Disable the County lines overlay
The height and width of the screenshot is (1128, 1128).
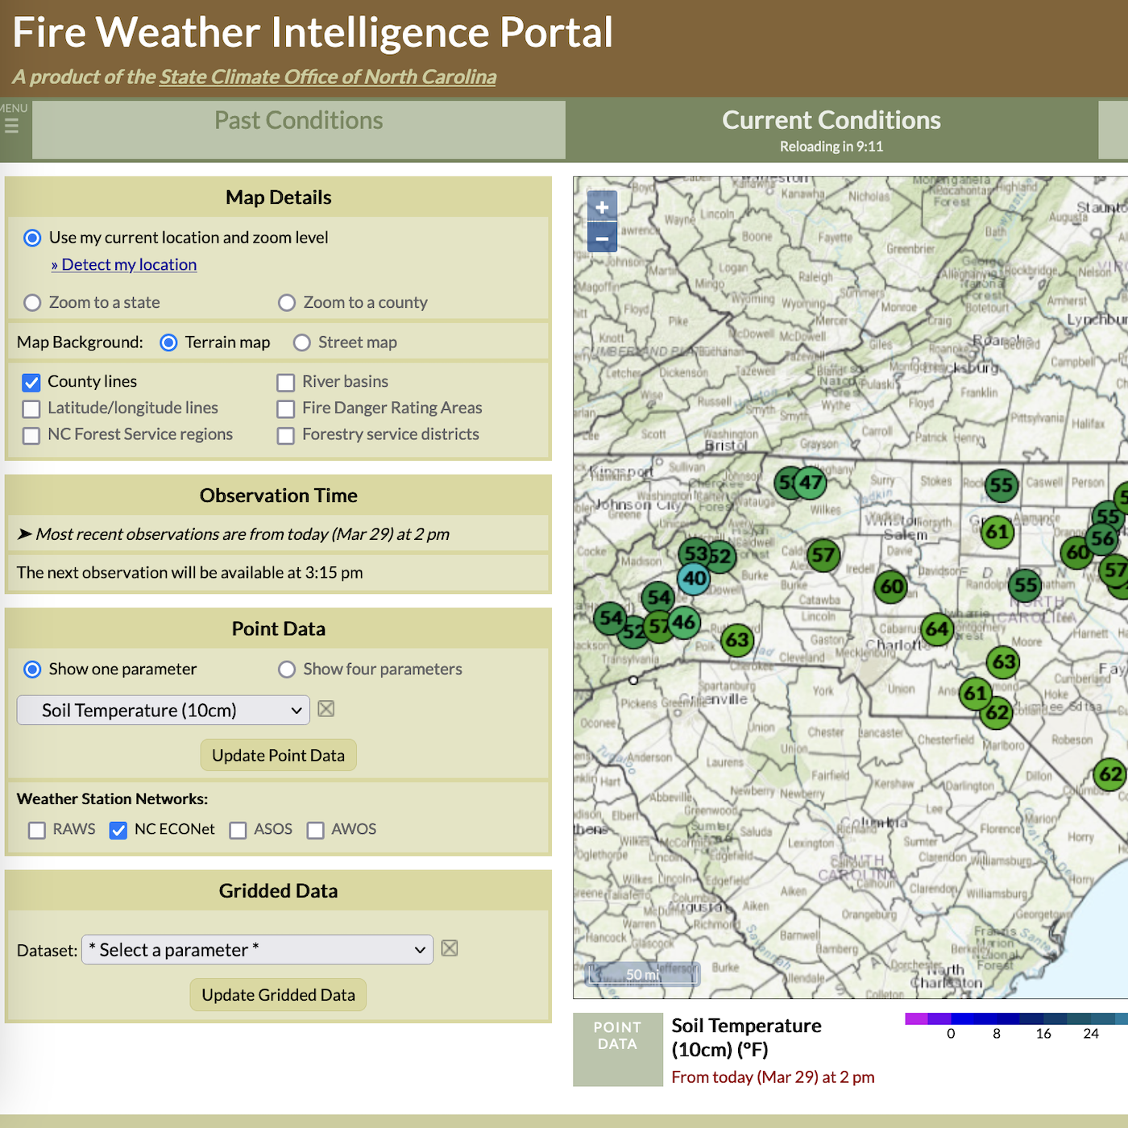click(31, 382)
